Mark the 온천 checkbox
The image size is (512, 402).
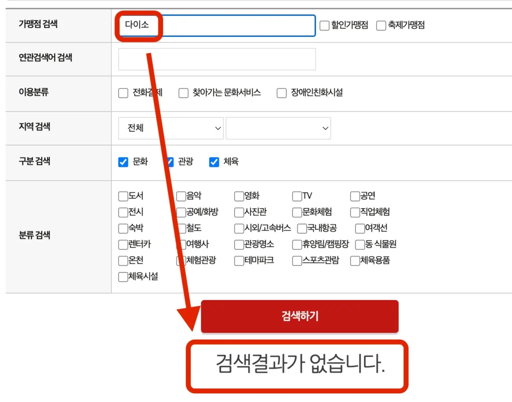pyautogui.click(x=123, y=261)
